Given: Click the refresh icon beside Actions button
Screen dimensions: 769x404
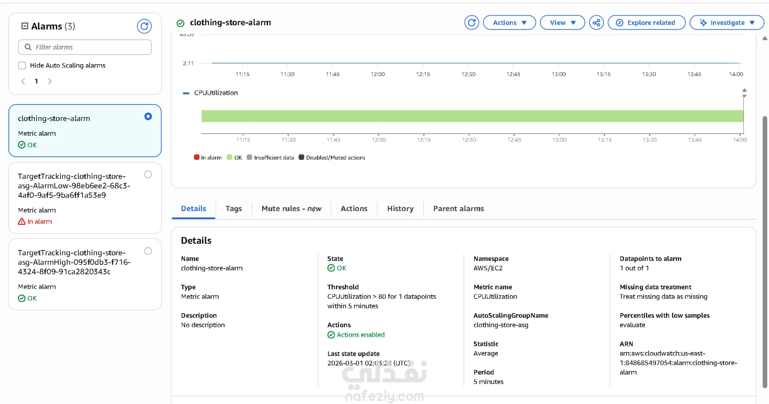Looking at the screenshot, I should (471, 23).
